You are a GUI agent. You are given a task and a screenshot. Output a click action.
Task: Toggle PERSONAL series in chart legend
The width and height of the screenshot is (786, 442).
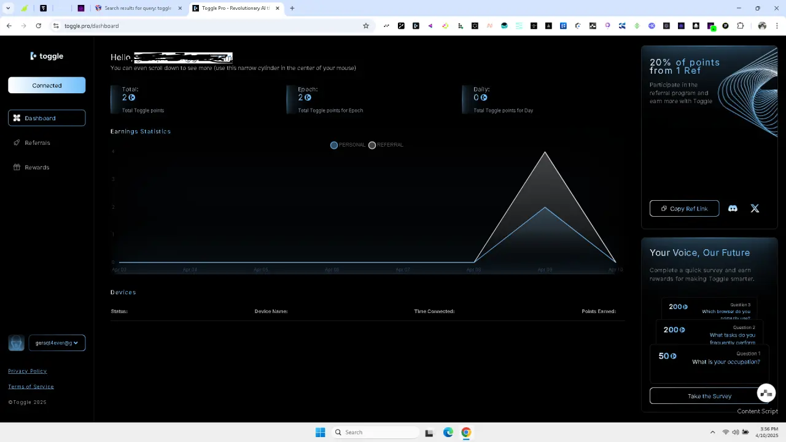tap(348, 145)
